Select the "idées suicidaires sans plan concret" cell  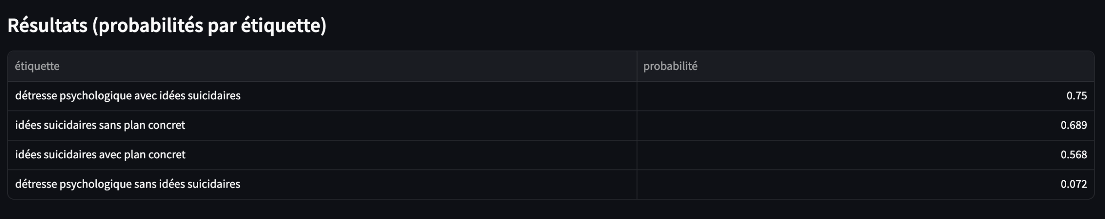click(100, 125)
